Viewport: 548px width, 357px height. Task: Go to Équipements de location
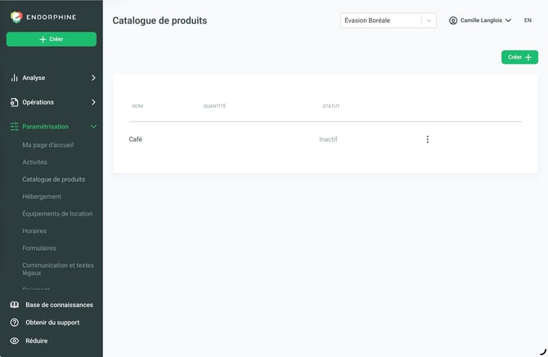point(58,213)
